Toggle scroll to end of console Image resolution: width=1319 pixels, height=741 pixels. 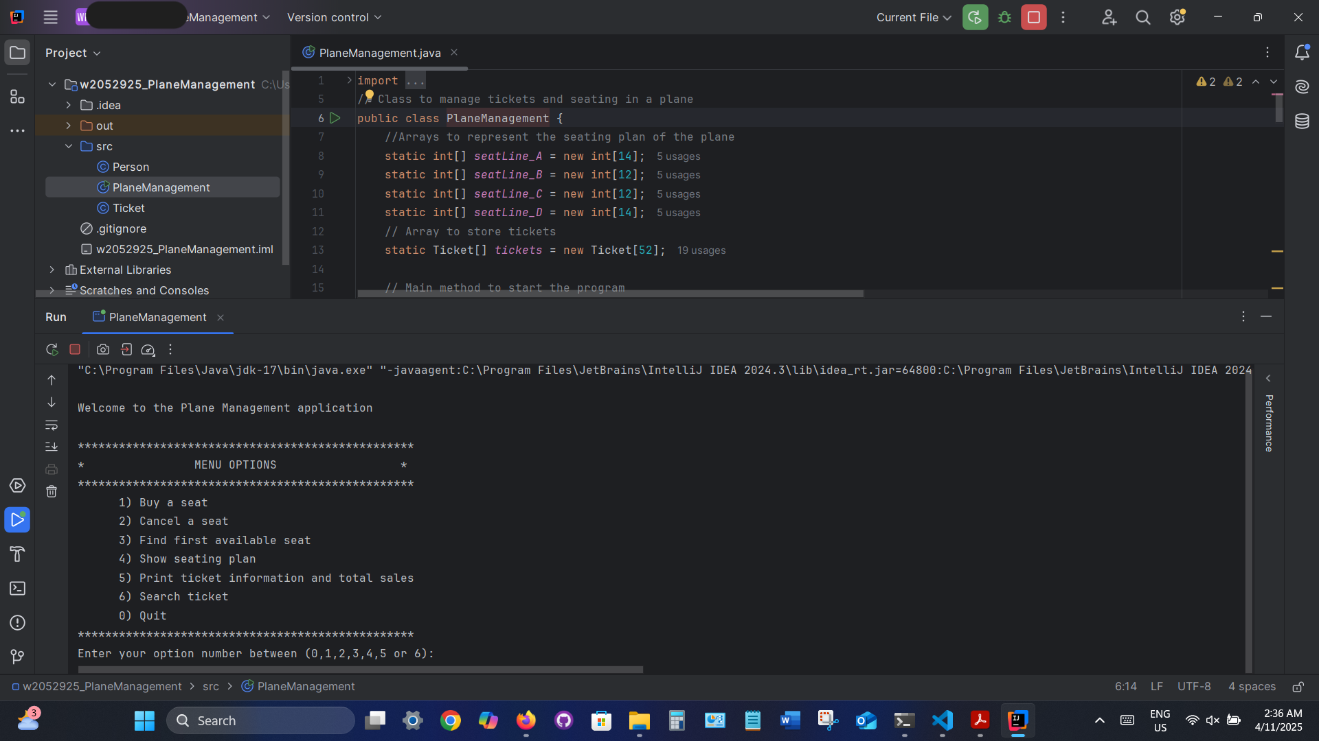click(52, 447)
